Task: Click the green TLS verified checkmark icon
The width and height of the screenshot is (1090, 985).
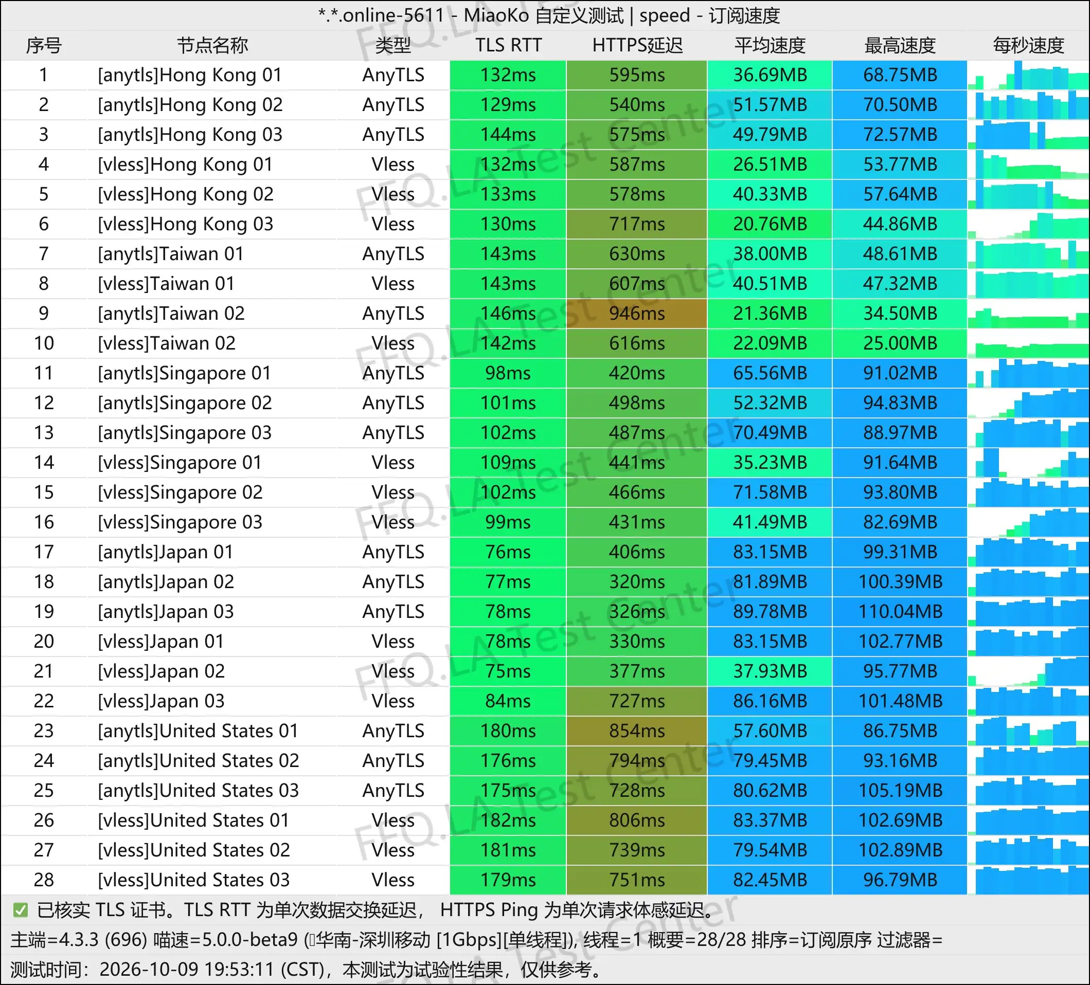Action: (21, 910)
